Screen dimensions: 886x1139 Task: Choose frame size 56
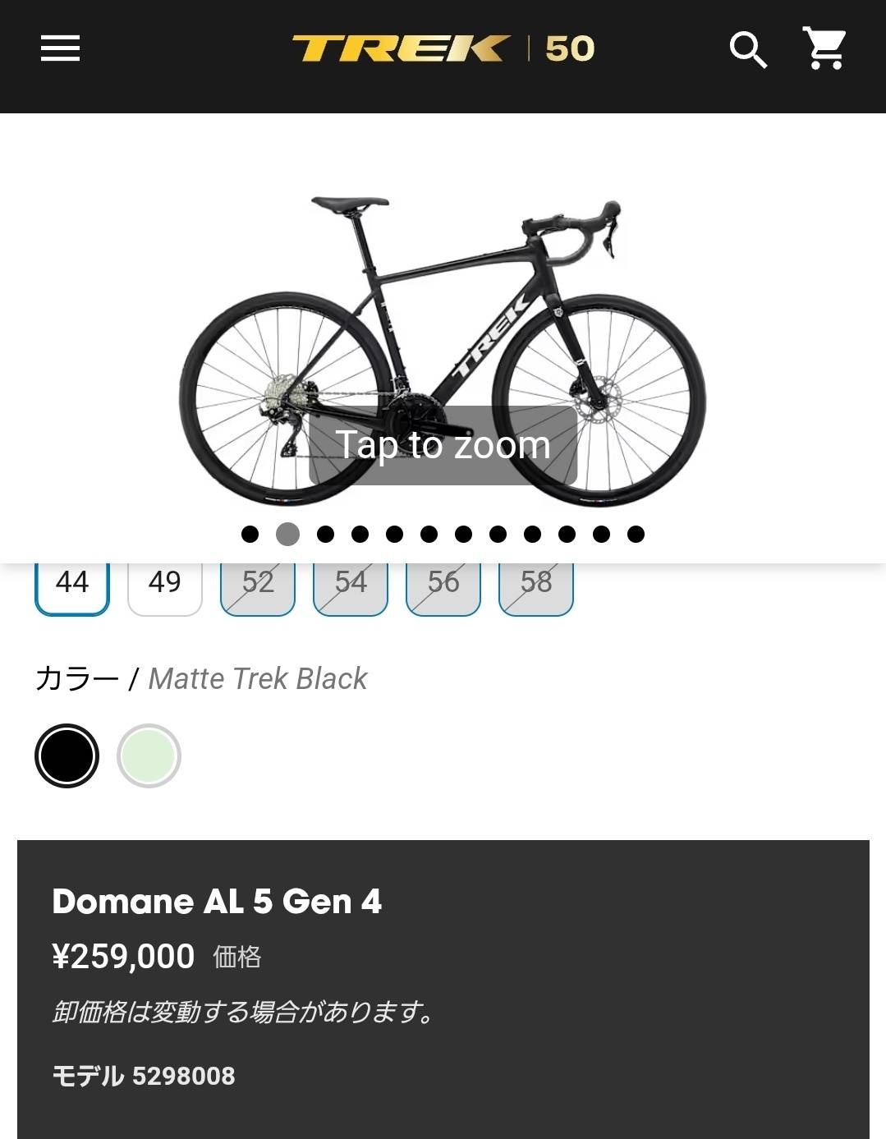443,582
